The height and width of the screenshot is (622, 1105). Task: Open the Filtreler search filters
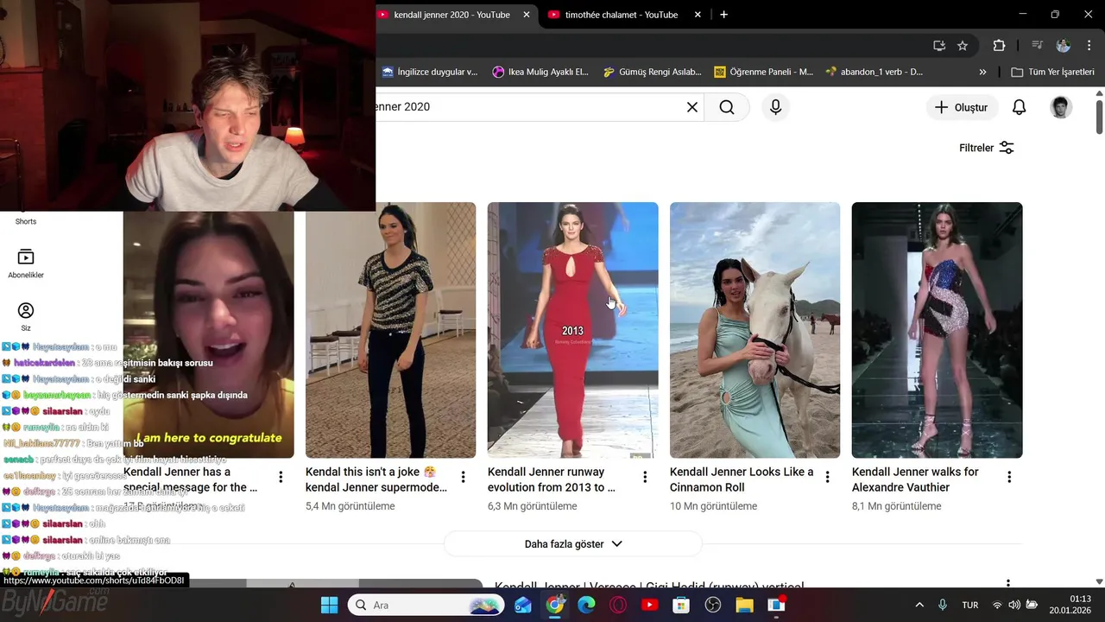987,148
